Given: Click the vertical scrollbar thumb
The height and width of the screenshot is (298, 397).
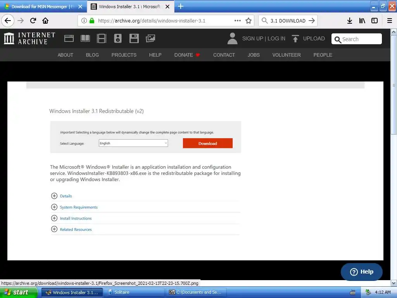Looking at the screenshot, I should 394,85.
